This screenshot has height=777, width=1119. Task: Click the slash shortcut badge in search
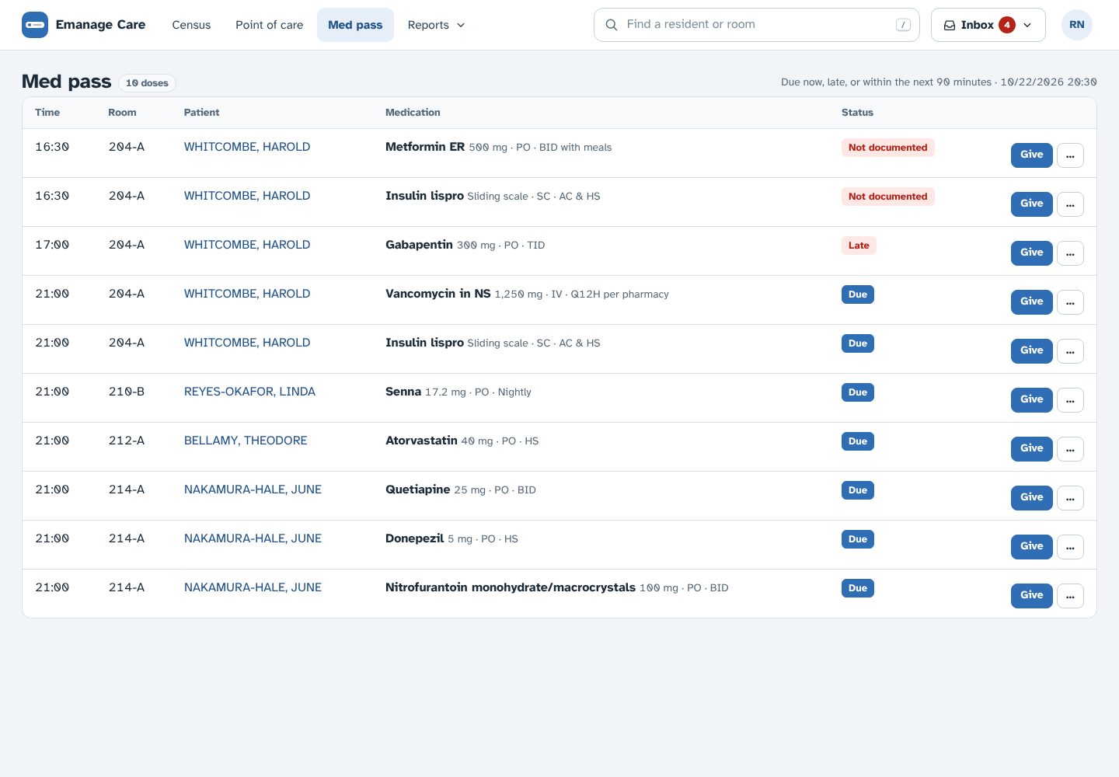coord(903,25)
